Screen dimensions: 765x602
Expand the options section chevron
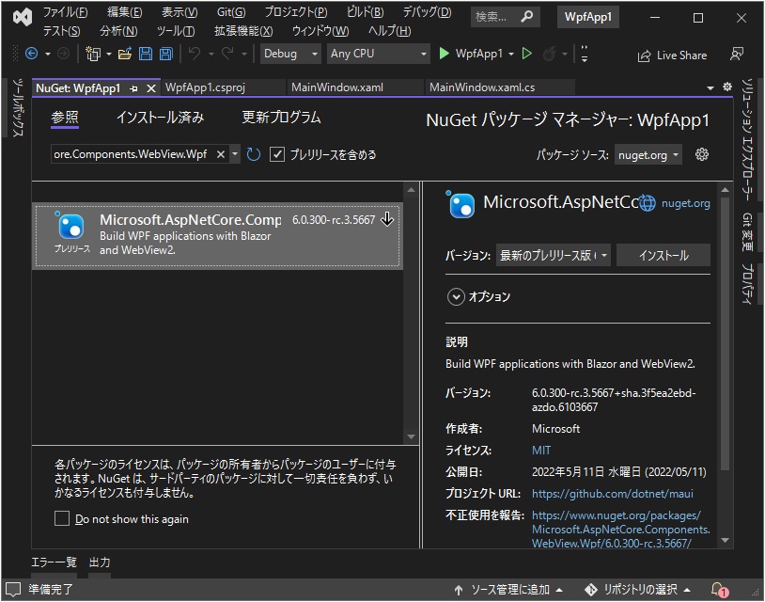456,296
